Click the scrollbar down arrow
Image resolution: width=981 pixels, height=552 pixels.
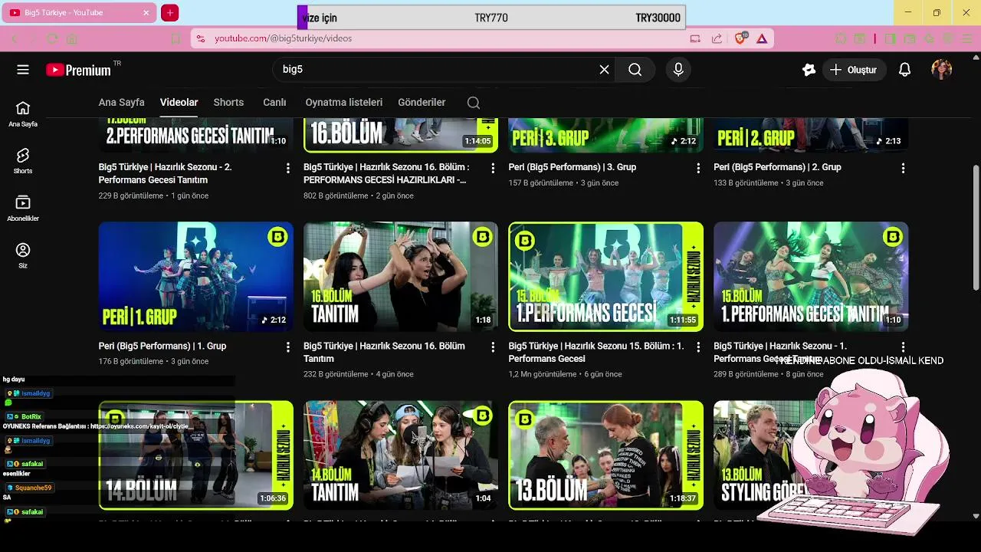click(x=976, y=517)
